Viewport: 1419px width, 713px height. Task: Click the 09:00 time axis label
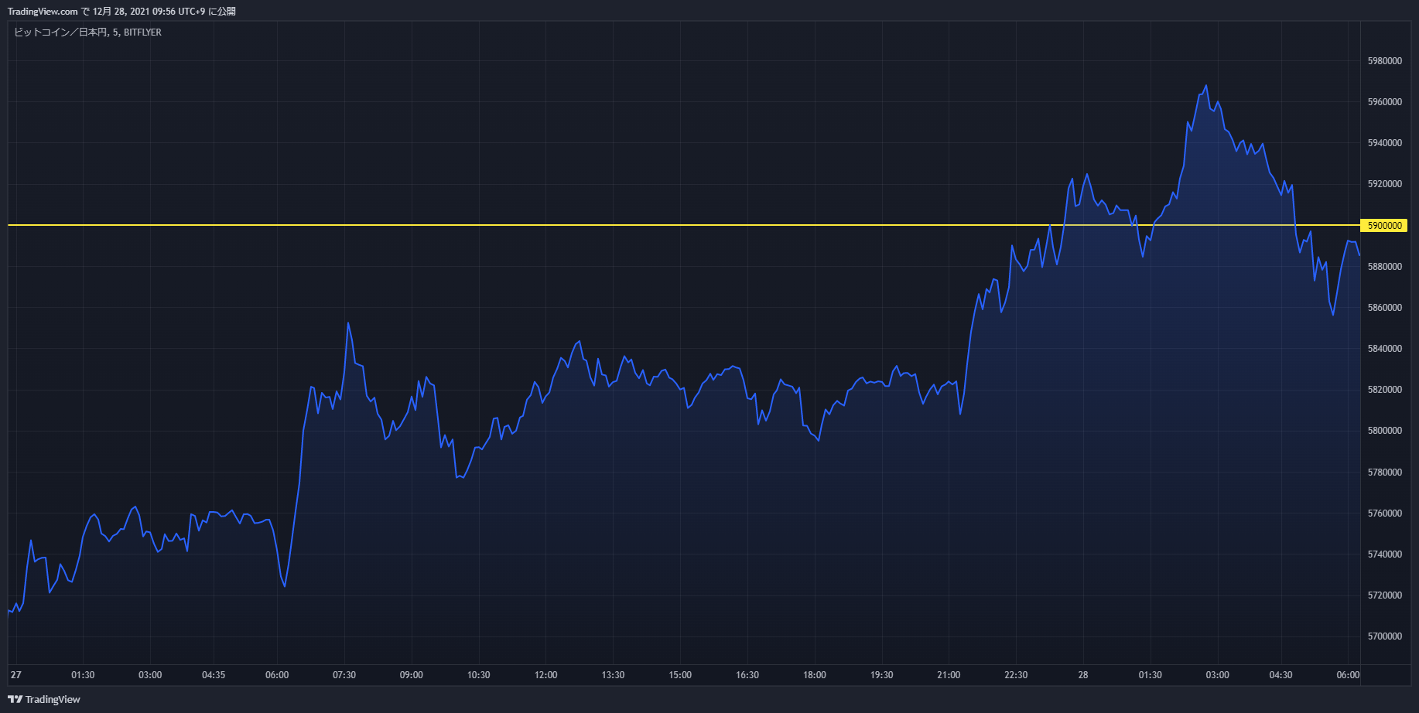pyautogui.click(x=412, y=675)
